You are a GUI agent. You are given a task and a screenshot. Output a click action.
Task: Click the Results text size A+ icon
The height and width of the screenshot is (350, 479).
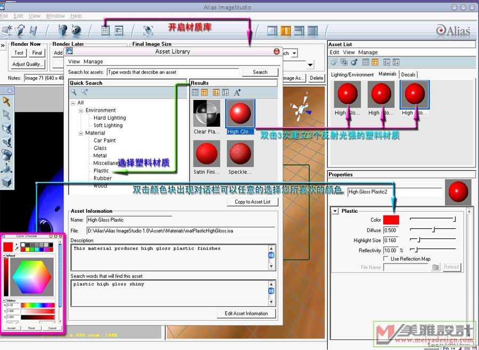237,92
